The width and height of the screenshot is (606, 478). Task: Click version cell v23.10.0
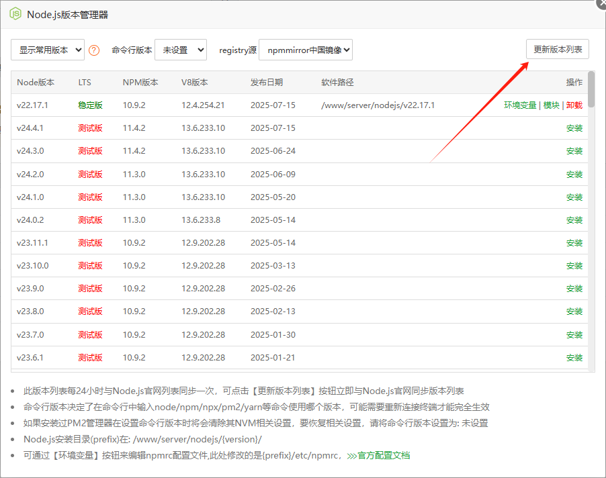click(32, 265)
